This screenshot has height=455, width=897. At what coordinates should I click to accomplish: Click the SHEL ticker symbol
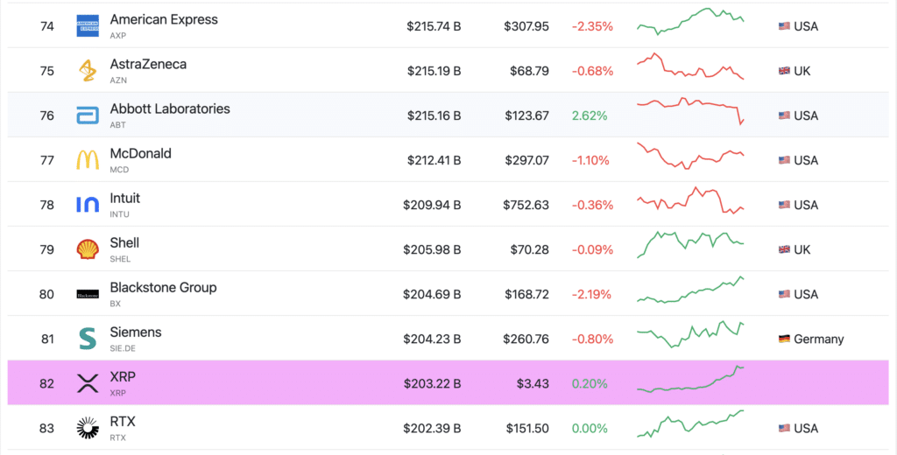pos(120,259)
